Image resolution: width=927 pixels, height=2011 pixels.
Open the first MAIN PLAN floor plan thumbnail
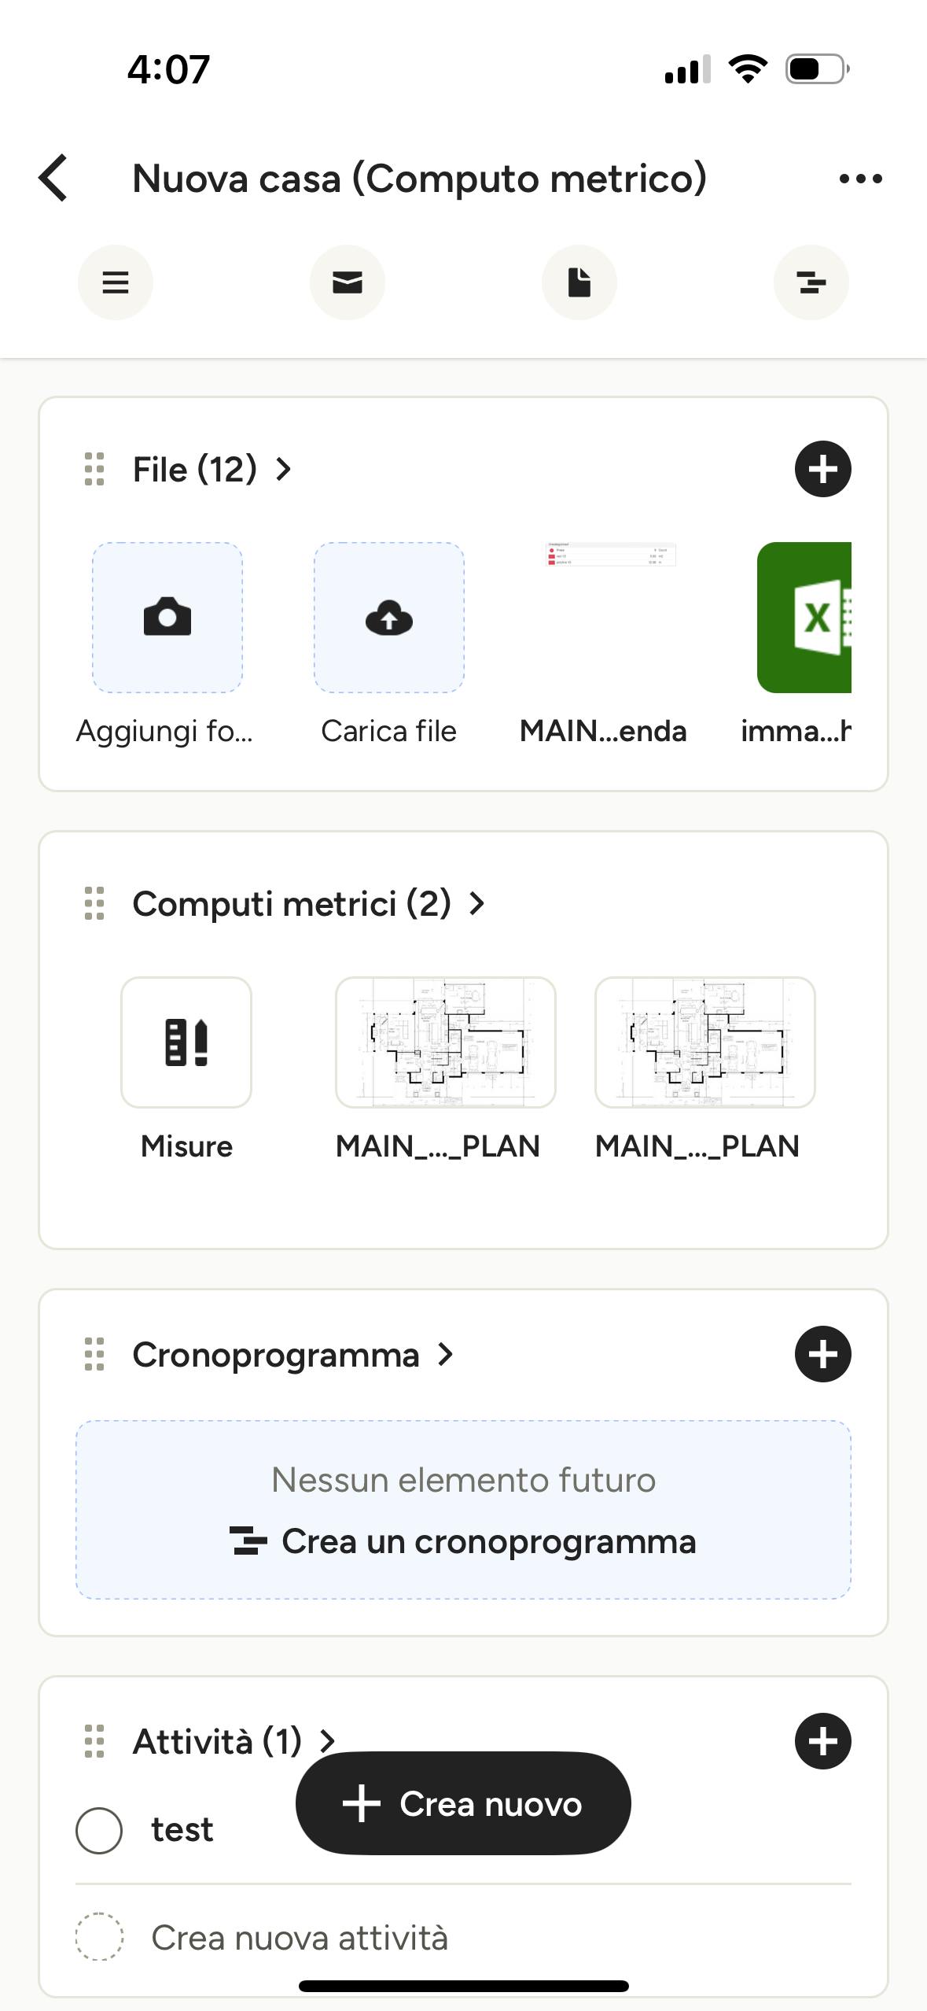[446, 1042]
